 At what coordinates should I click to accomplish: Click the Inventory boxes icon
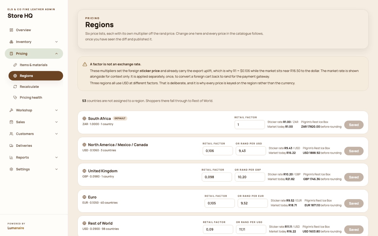(11, 42)
